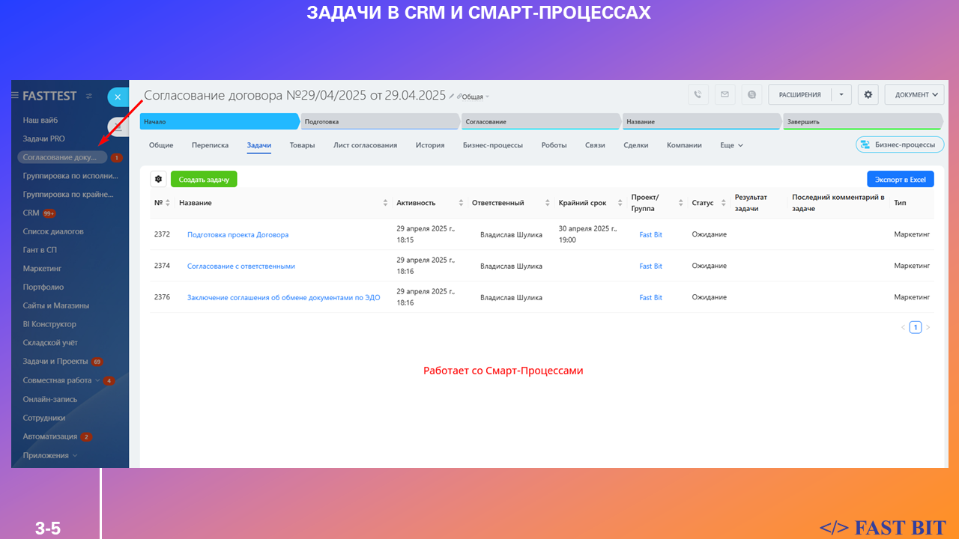Sort the table by the № column
The width and height of the screenshot is (959, 539).
tap(168, 203)
